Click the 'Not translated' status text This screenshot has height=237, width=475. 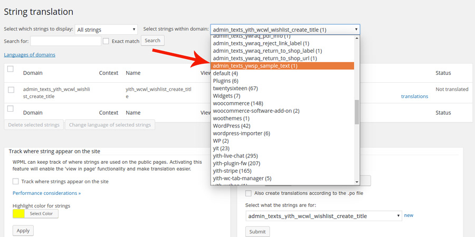click(452, 90)
